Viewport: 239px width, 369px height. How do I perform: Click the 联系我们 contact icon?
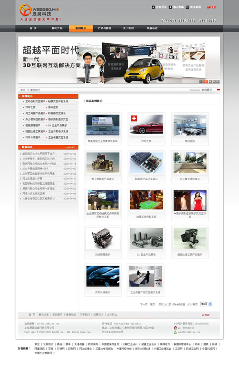pos(188,7)
